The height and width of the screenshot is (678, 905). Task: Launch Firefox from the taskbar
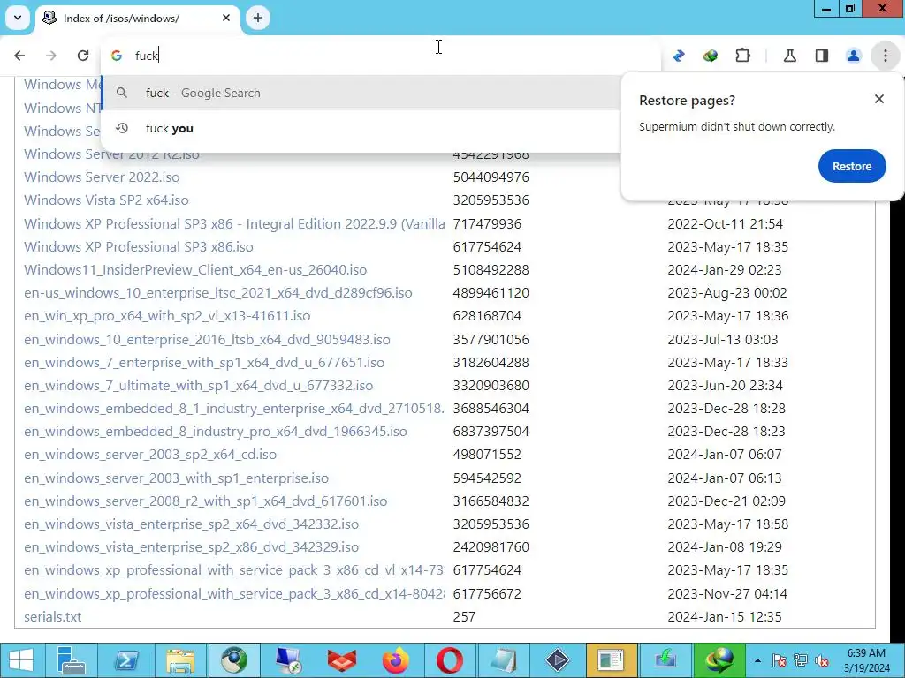[395, 660]
